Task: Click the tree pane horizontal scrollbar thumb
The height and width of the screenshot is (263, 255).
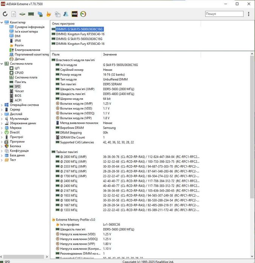Action: [24, 257]
